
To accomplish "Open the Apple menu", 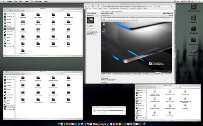I will (3, 1).
